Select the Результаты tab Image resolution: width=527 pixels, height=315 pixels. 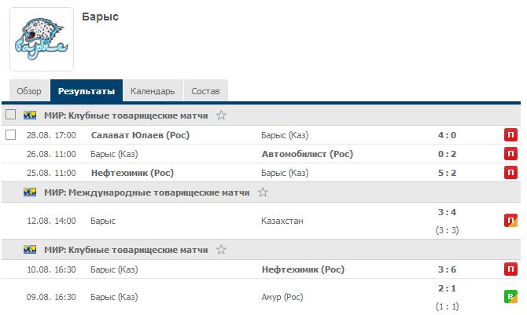tap(87, 91)
